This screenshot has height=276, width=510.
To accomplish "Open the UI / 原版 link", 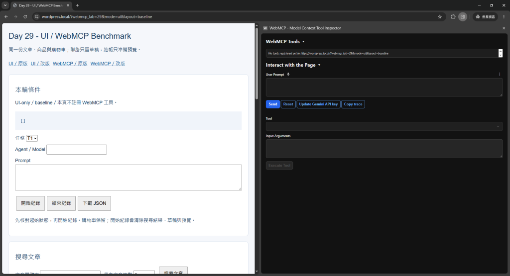I will pyautogui.click(x=18, y=64).
